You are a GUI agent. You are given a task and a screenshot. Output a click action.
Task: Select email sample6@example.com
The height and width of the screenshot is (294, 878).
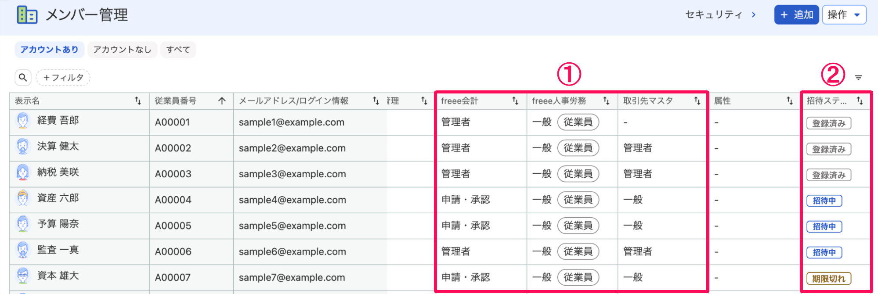point(293,252)
